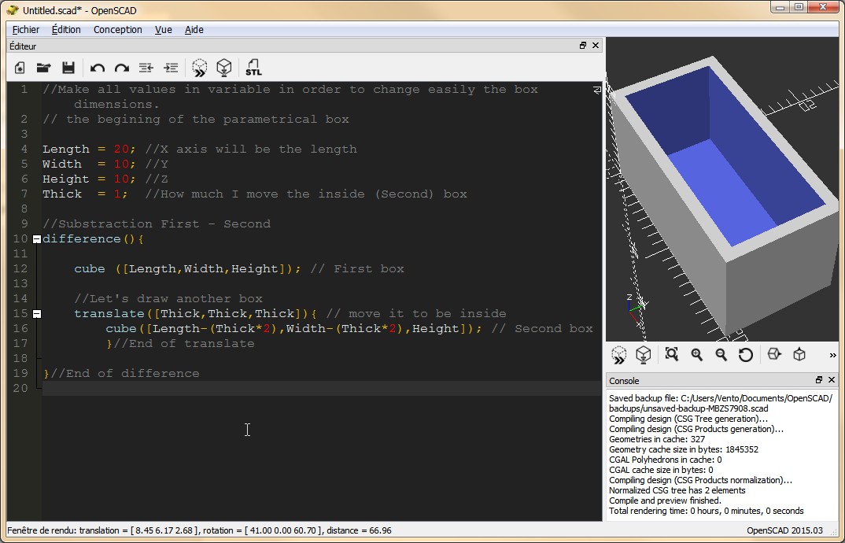Screen dimensions: 845x543
Task: Open a file with the folder icon
Action: [x=43, y=68]
